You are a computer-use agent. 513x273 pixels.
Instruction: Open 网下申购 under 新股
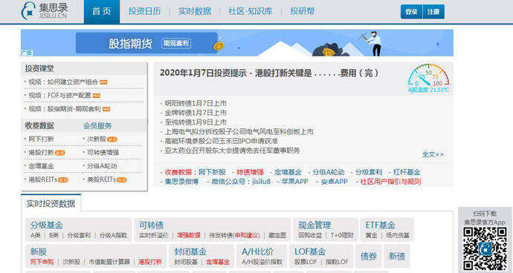(x=42, y=262)
